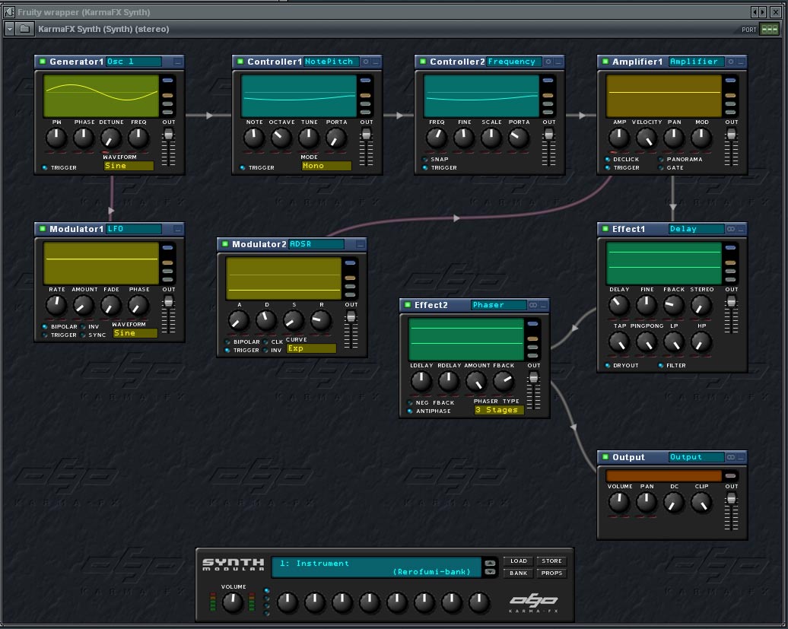
Task: Toggle TRIGGER on Generator1
Action: 45,168
